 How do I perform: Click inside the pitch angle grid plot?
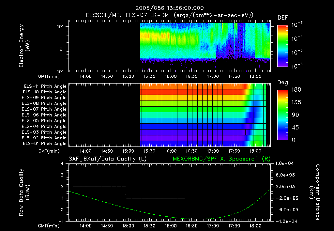pyautogui.click(x=170, y=115)
